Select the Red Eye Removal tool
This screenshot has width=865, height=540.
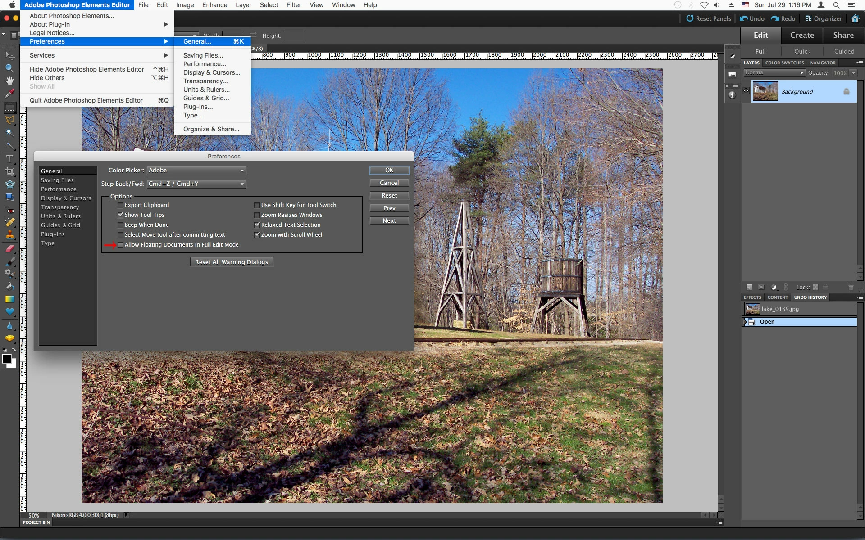point(9,210)
